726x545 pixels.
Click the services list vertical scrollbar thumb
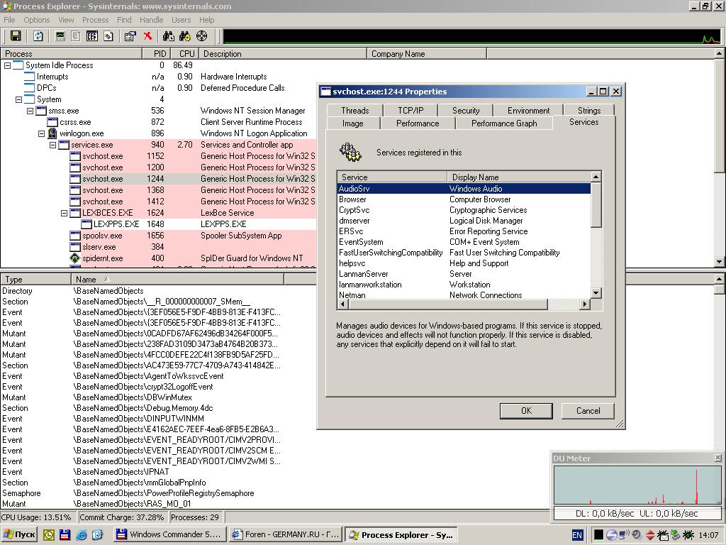click(x=596, y=205)
